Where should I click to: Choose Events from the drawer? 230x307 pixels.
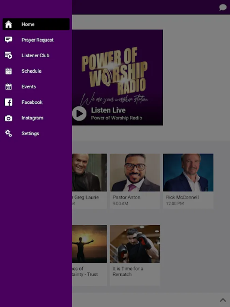point(36,87)
